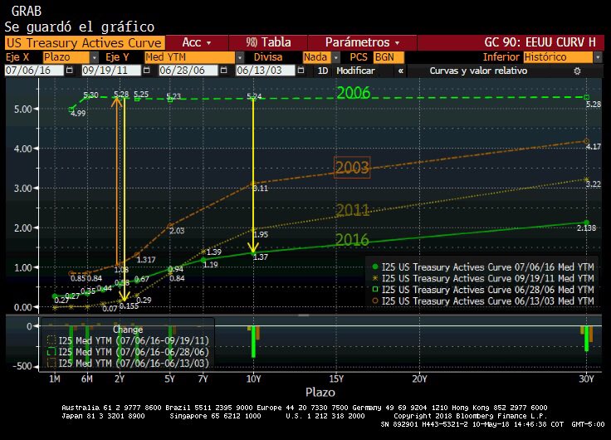Toggle change series 07/06/16-09/19/11

pyautogui.click(x=128, y=340)
